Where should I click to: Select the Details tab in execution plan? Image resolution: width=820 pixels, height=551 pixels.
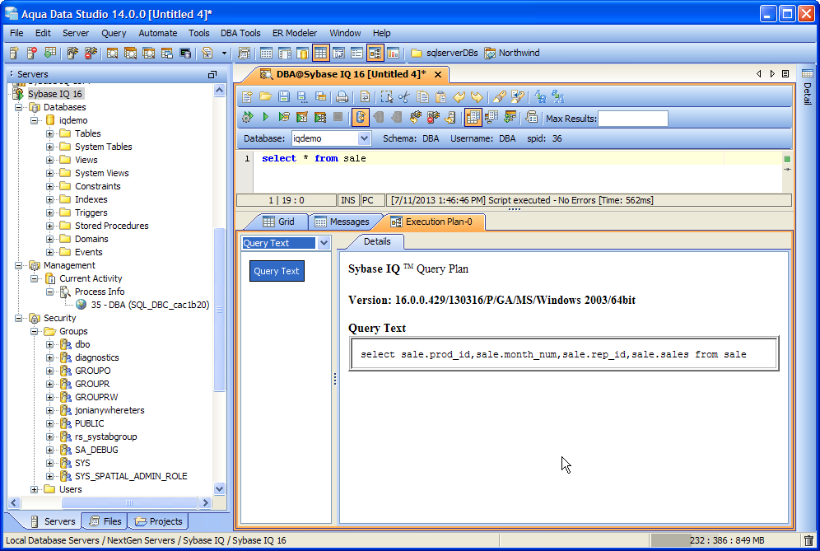[x=377, y=241]
